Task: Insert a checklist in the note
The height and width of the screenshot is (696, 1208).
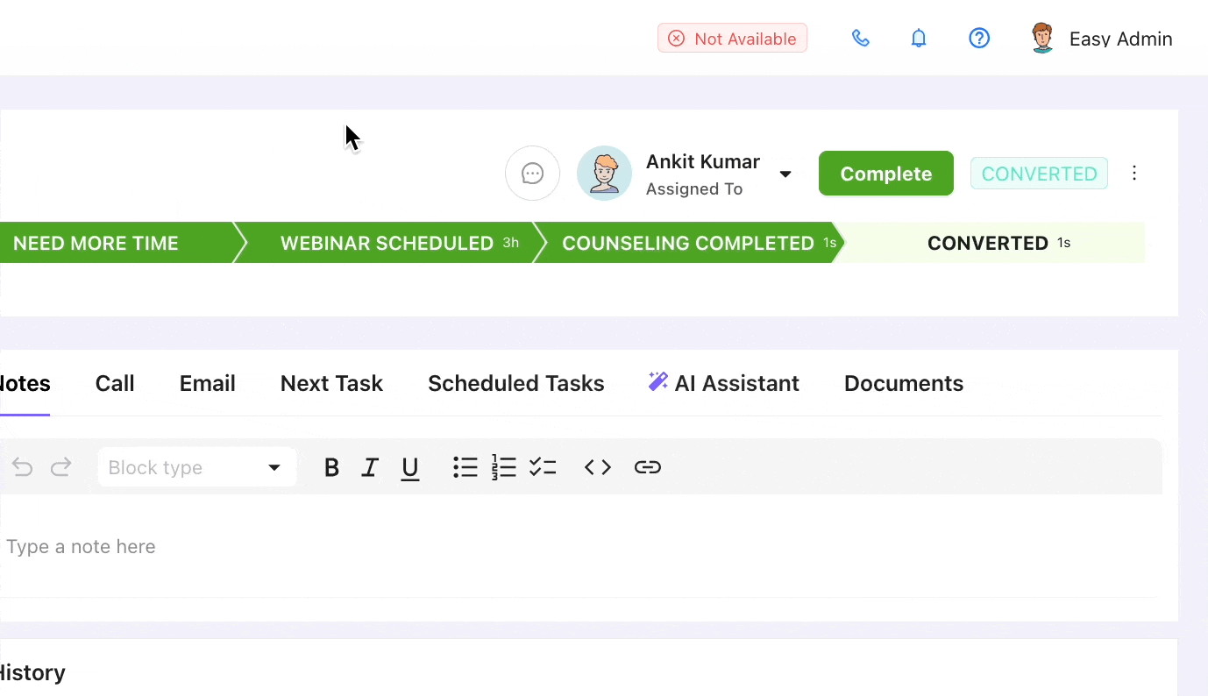Action: tap(543, 467)
